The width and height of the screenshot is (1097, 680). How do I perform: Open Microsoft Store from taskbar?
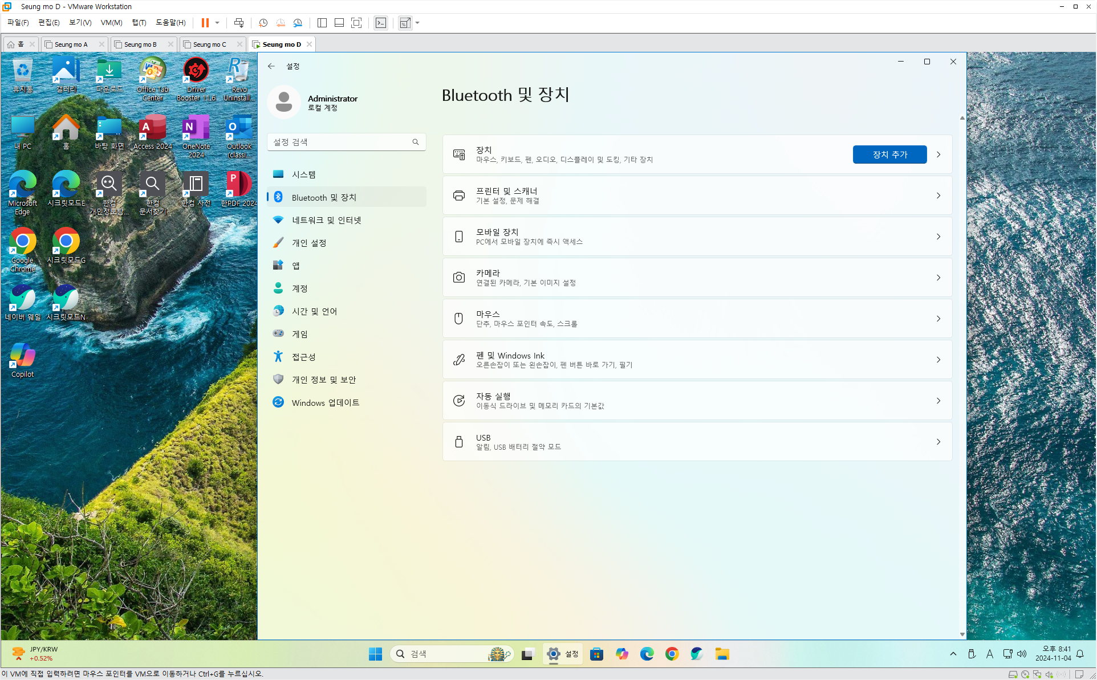(x=596, y=654)
